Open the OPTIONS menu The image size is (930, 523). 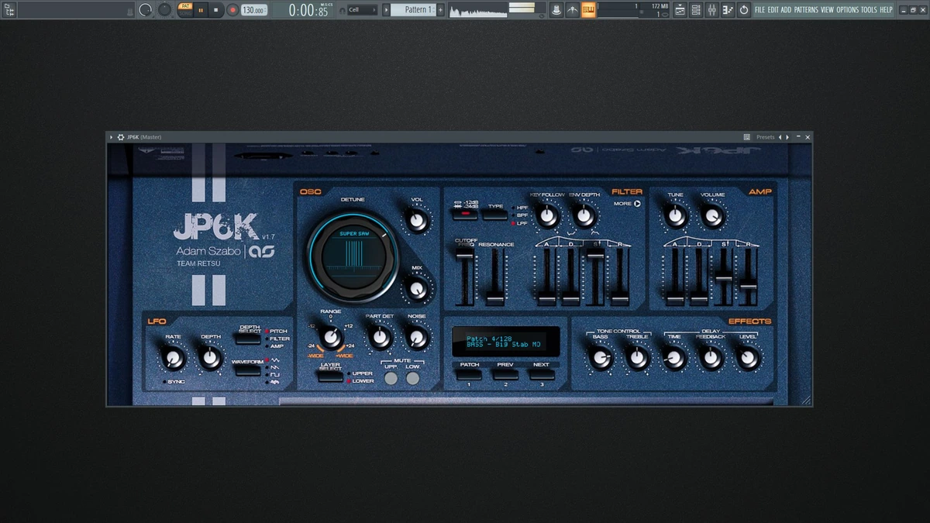click(848, 10)
